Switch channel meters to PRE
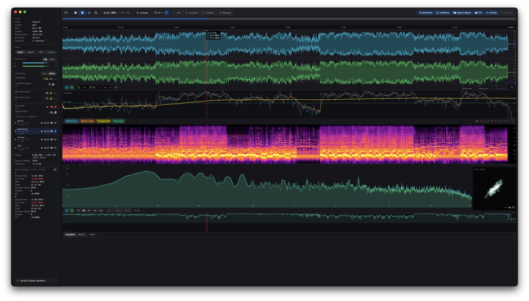 pos(45,59)
